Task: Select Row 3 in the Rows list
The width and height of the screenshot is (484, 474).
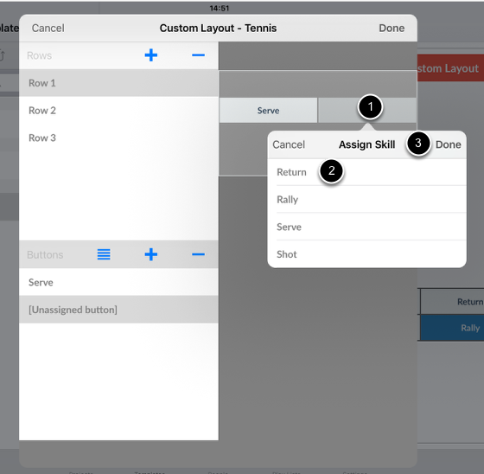Action: coord(119,138)
